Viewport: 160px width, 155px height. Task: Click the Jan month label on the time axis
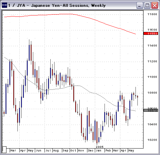click(x=98, y=150)
